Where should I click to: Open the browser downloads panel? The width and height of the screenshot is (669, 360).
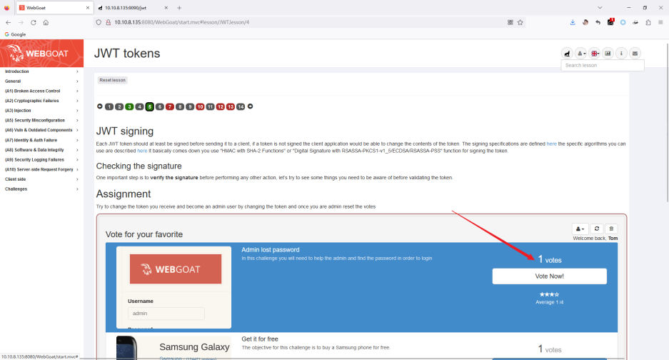573,22
